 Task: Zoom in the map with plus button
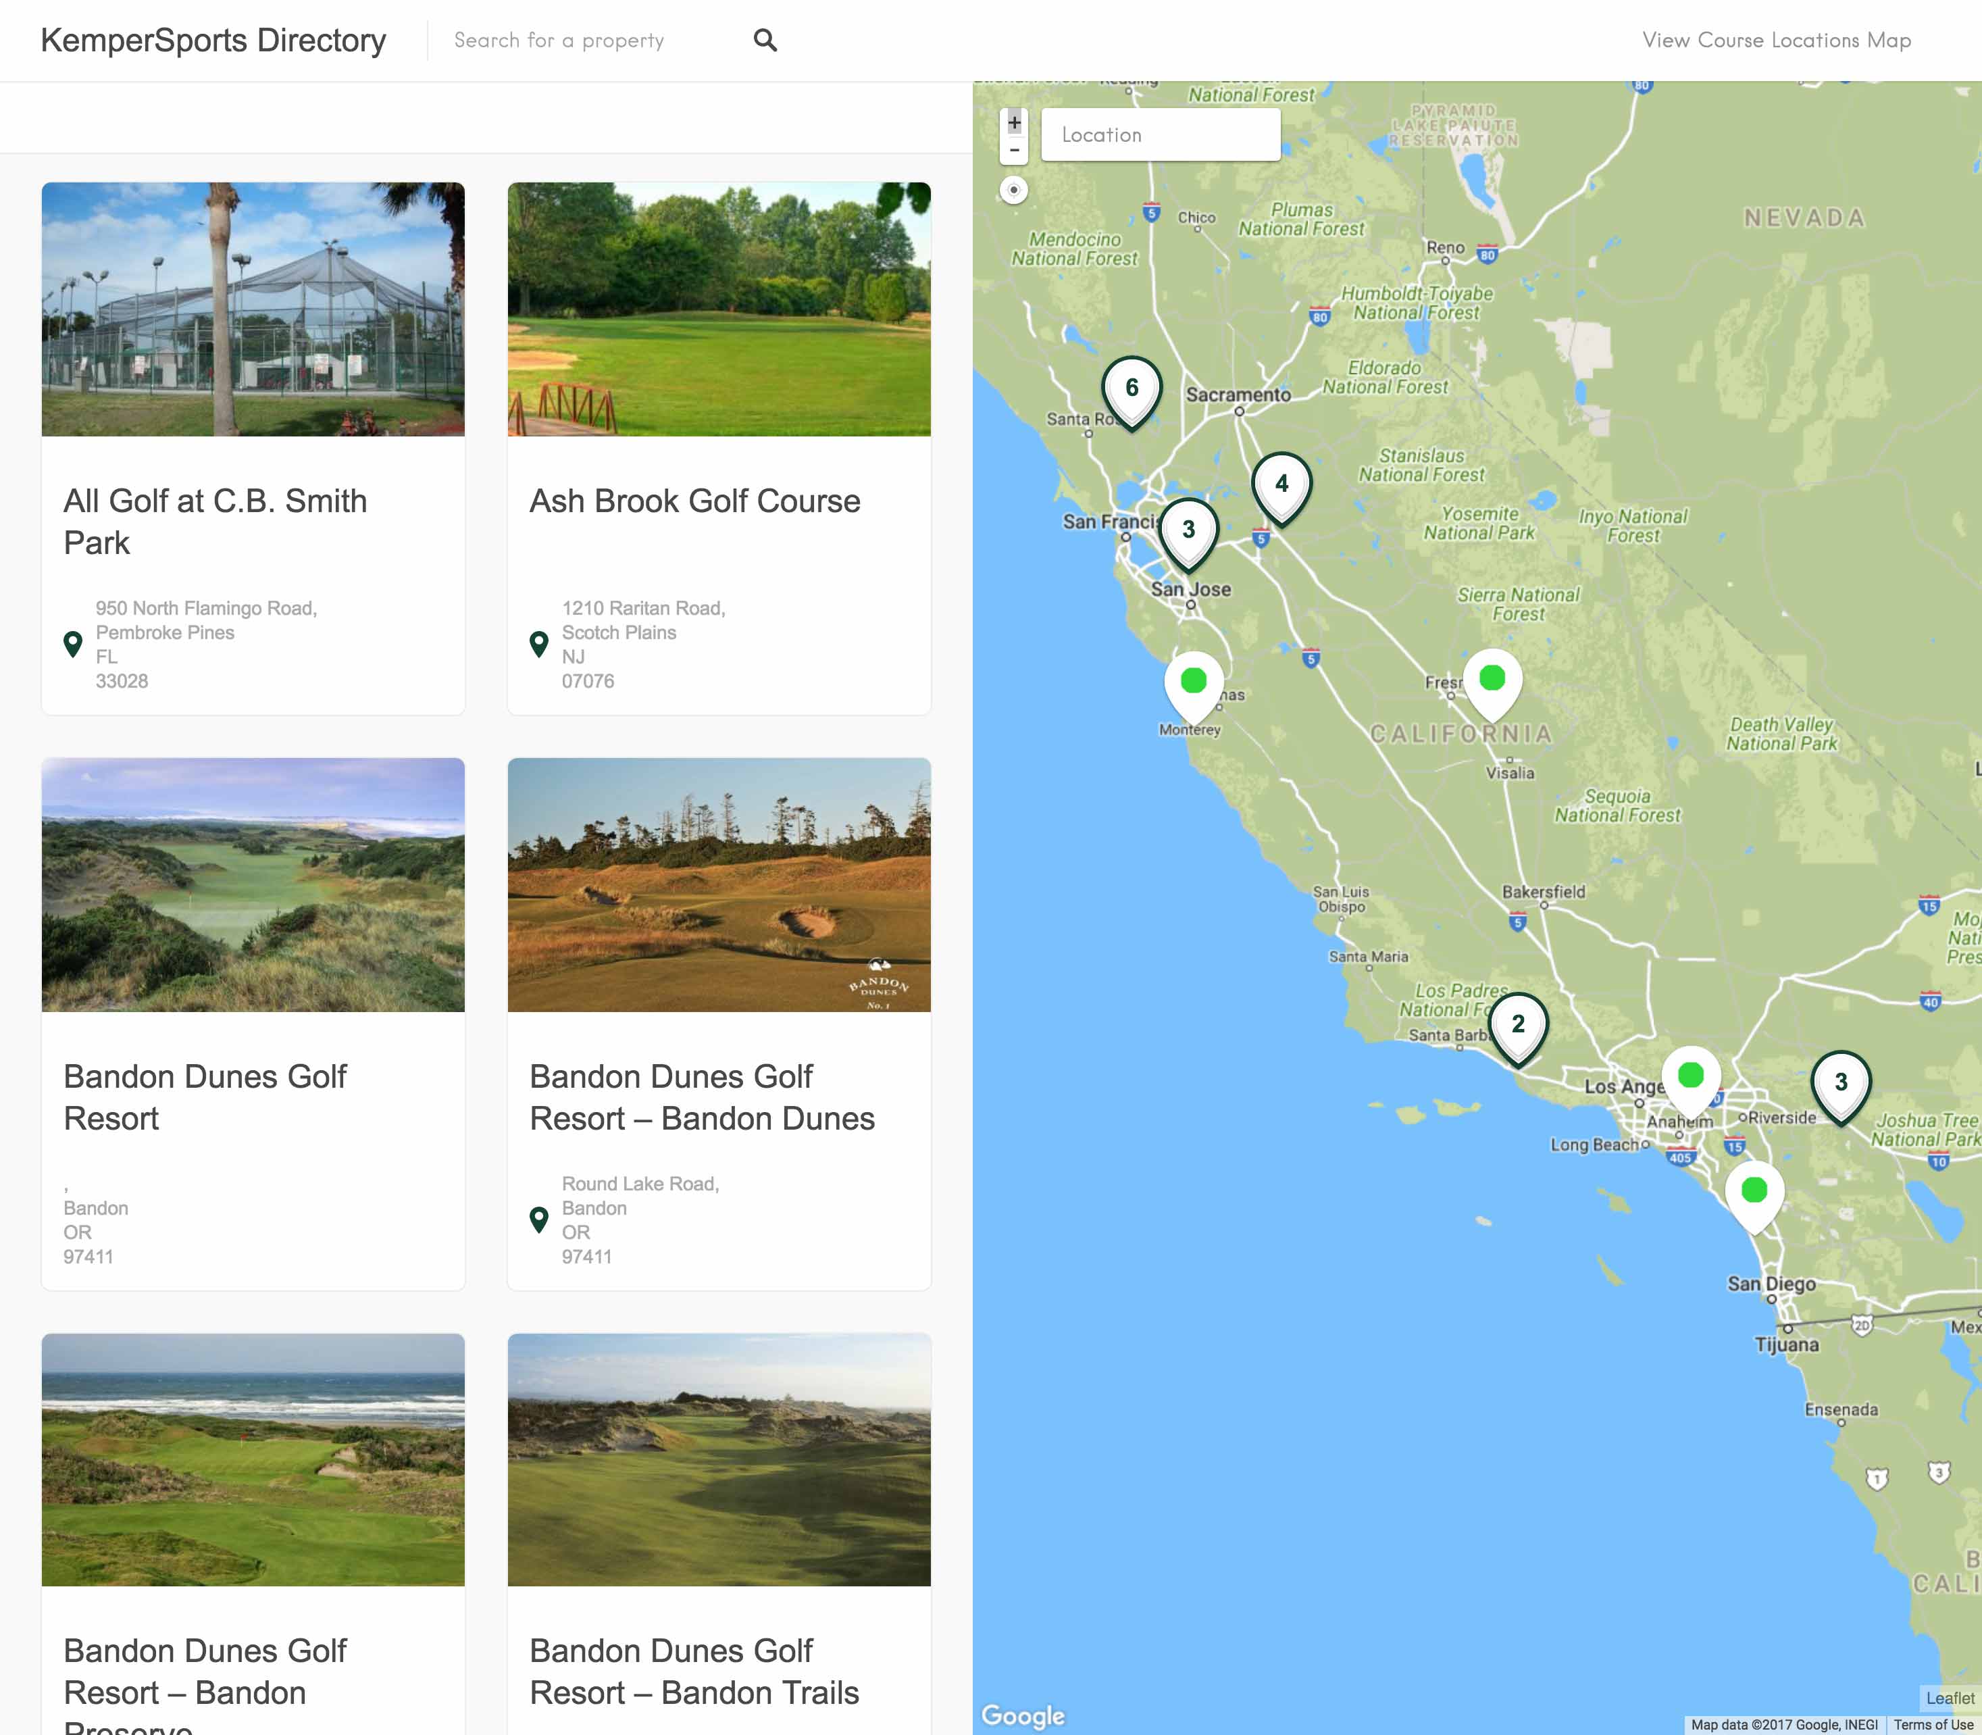point(1014,123)
